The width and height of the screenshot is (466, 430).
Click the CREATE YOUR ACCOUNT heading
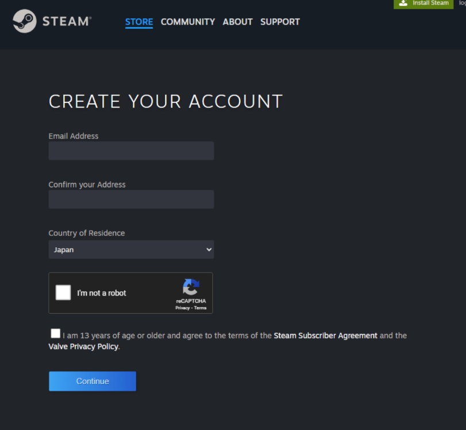165,102
